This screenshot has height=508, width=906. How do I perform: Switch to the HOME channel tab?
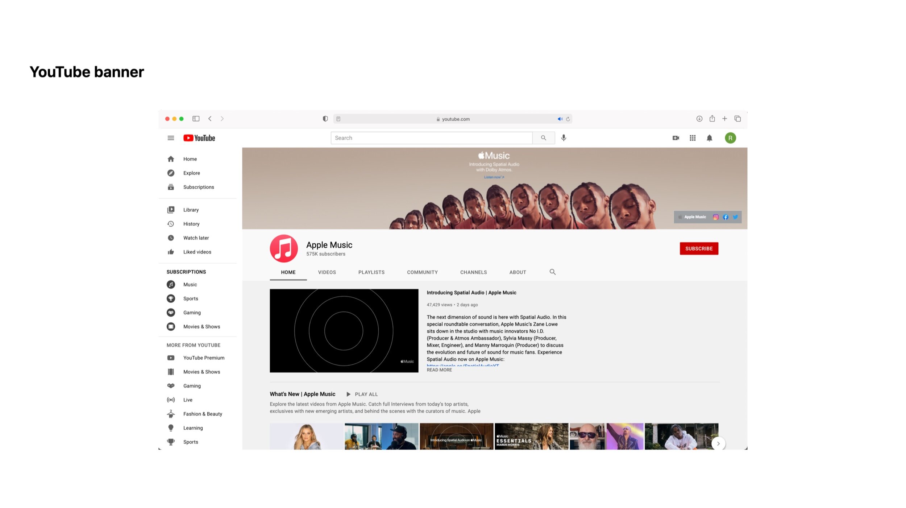coord(288,272)
